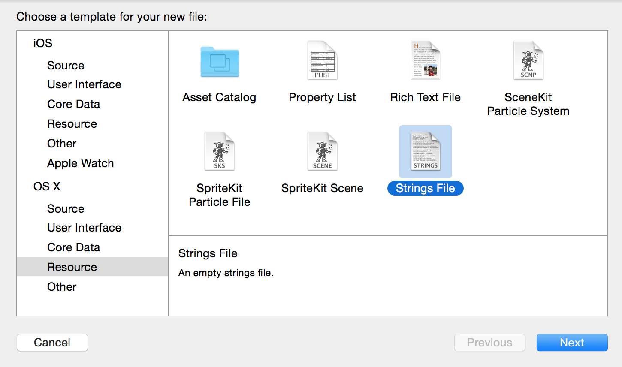This screenshot has width=622, height=367.
Task: Select the Rich Text File template icon
Action: click(425, 60)
